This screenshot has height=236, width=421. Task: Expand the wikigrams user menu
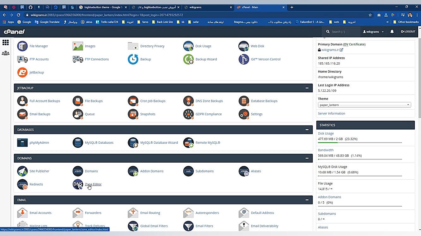[x=373, y=32]
